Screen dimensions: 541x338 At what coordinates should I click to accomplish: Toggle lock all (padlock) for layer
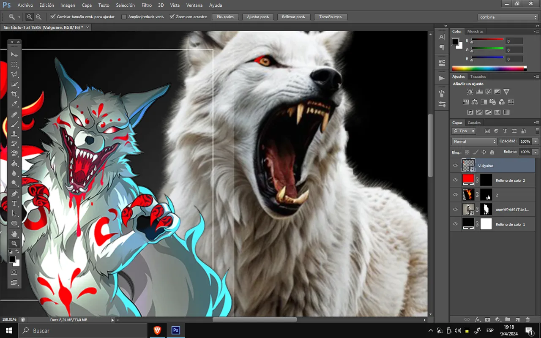(x=492, y=152)
